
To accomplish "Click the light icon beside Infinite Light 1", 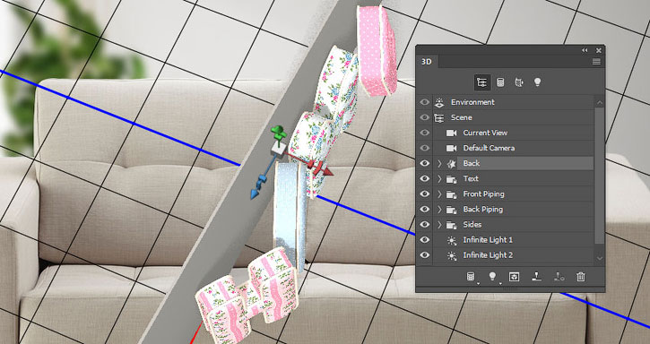I will [452, 240].
